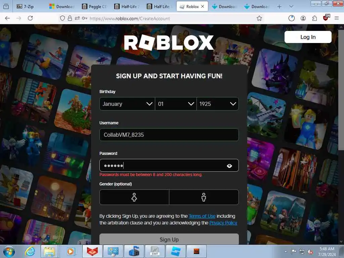
Task: Open the circular timer icon in toolbar
Action: 292,18
